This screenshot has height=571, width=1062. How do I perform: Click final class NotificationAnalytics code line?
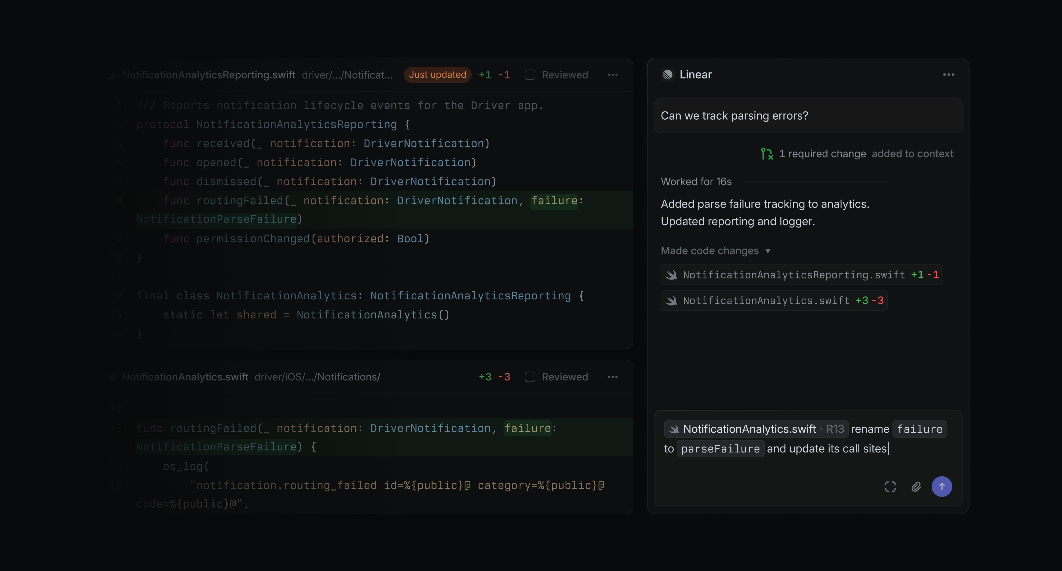tap(360, 296)
